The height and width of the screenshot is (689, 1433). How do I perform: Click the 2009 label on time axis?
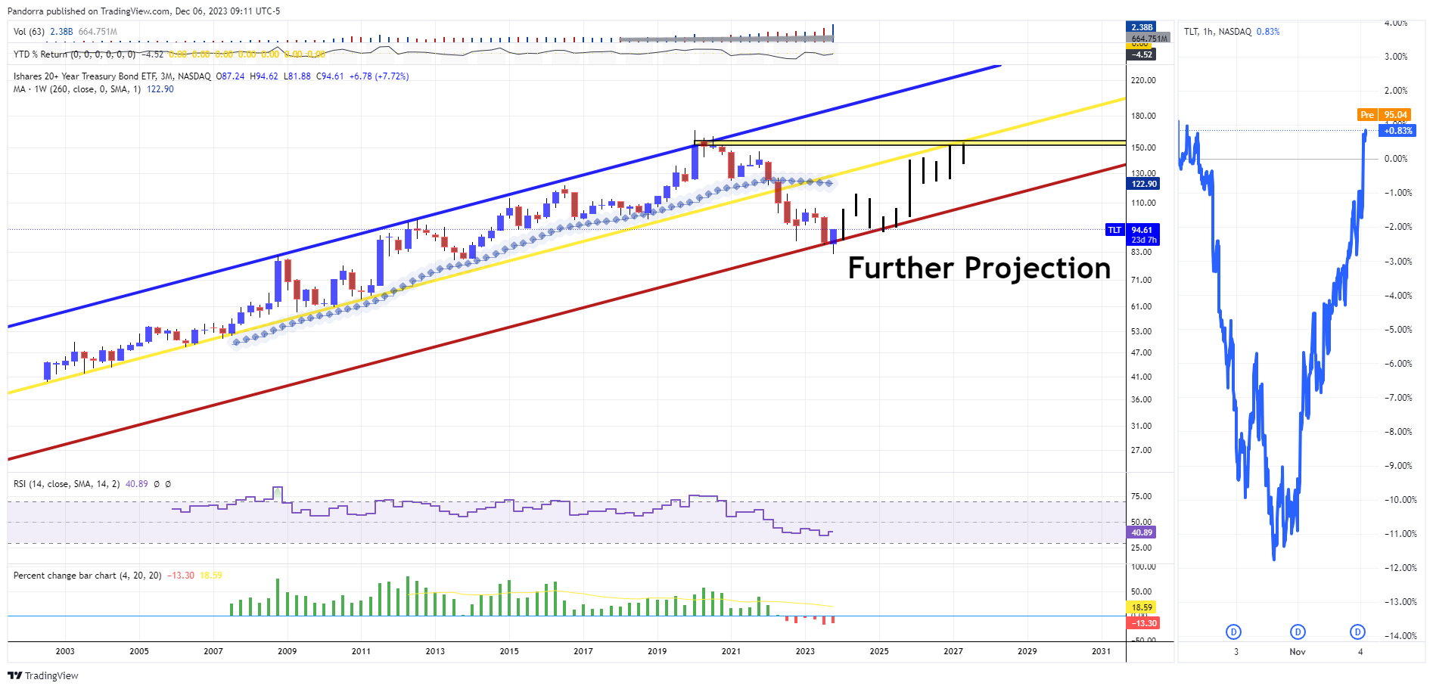point(288,651)
